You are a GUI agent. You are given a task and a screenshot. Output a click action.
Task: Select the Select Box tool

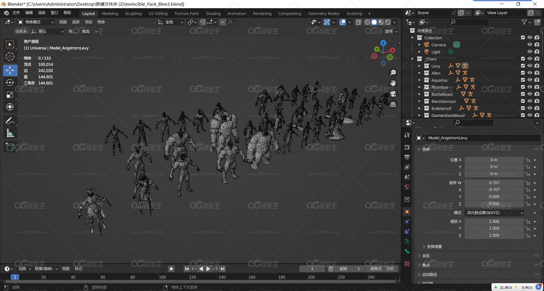10,44
